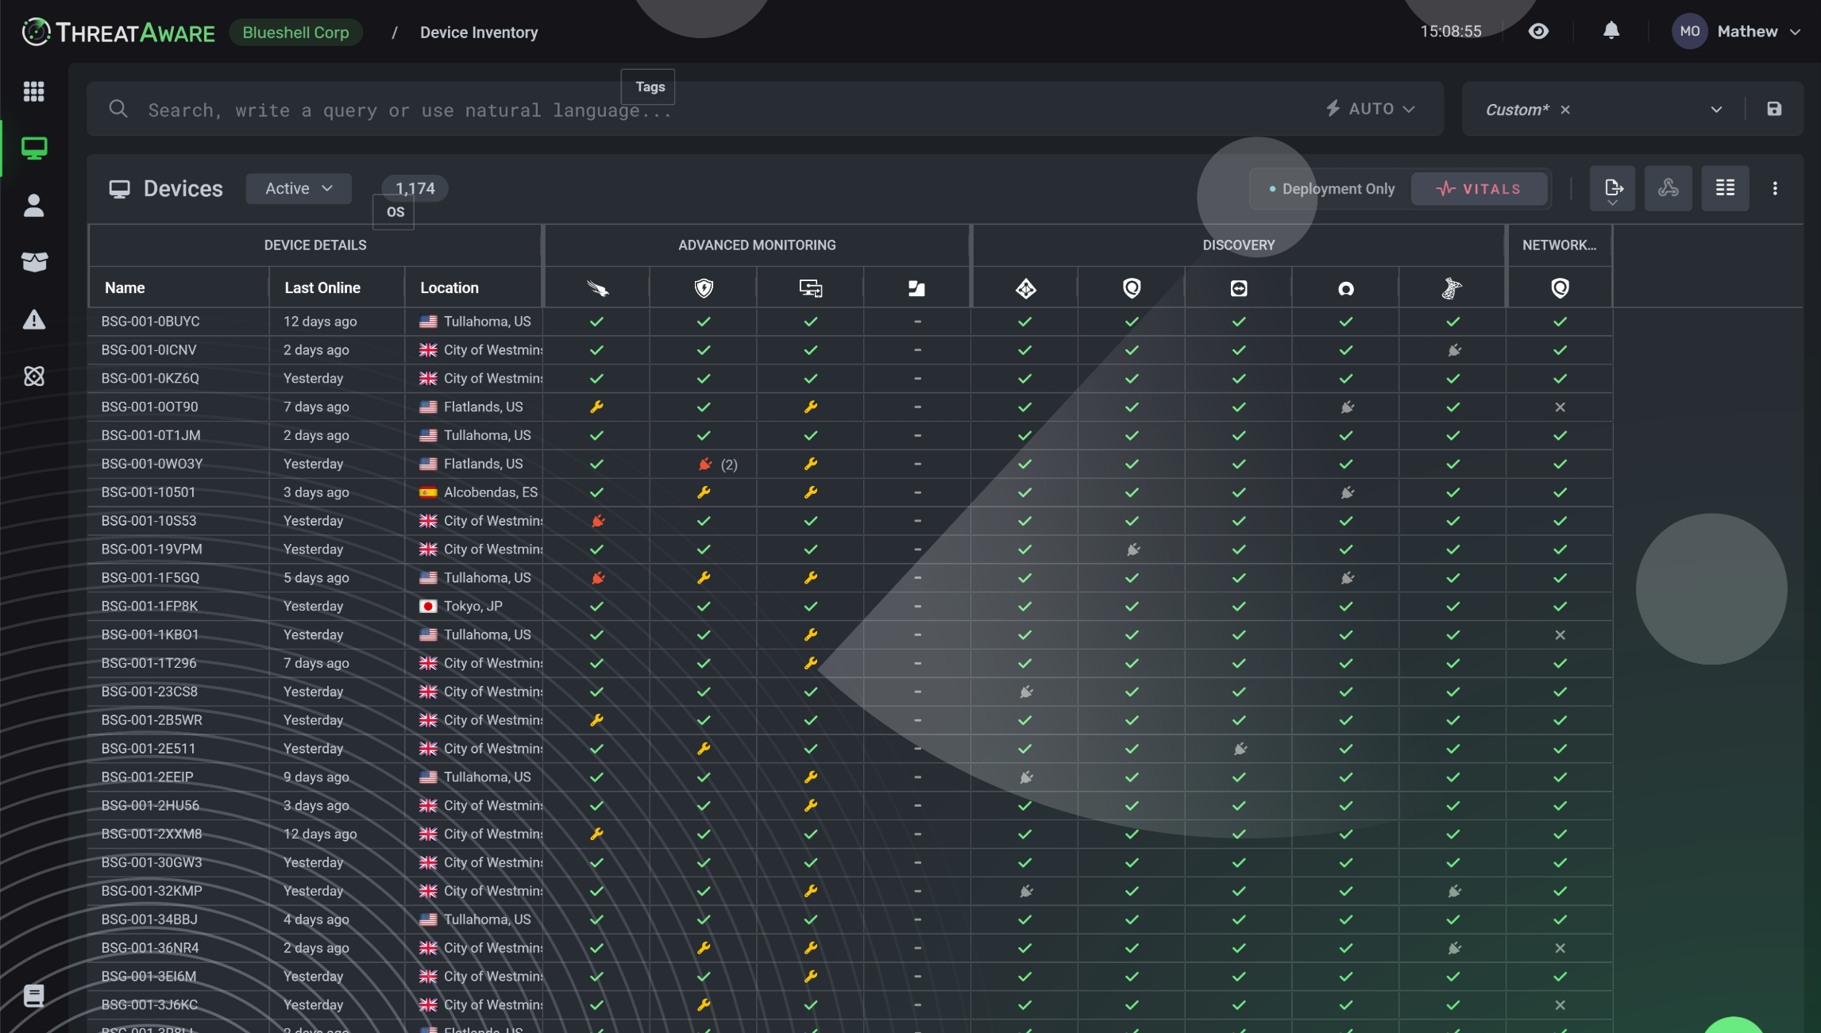Click the bird-shaped Discovery column icon
The width and height of the screenshot is (1821, 1033).
(1452, 288)
